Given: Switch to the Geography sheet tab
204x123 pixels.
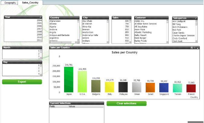Looking at the screenshot, I should tap(10, 3).
